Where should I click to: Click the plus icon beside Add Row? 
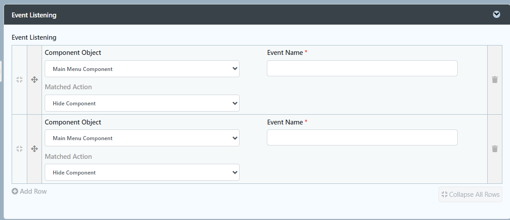click(15, 191)
